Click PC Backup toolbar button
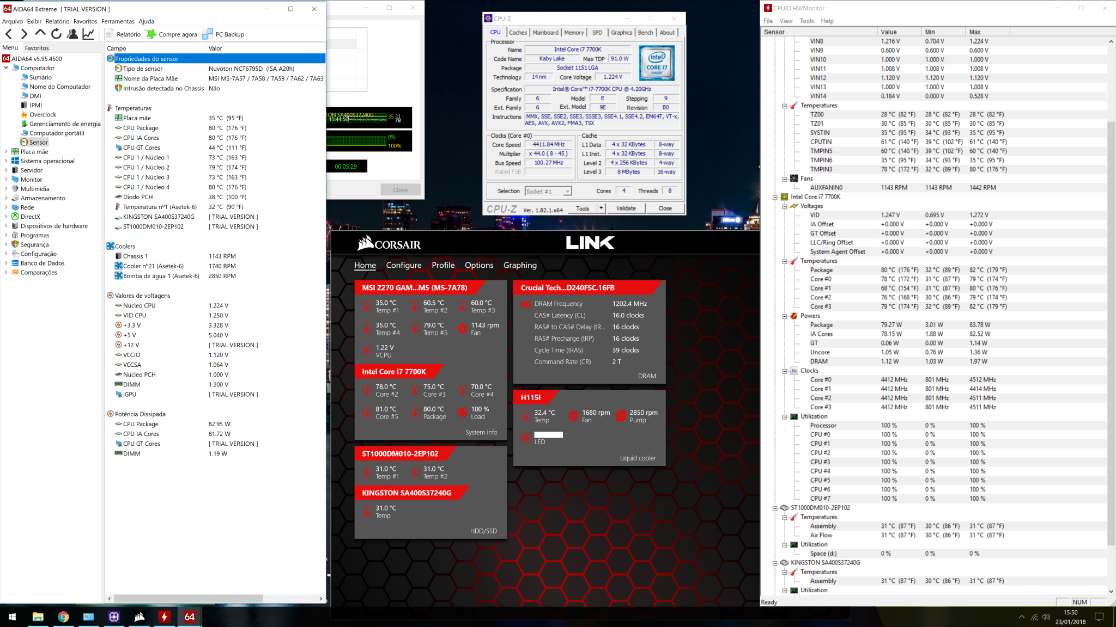The height and width of the screenshot is (627, 1116). point(223,34)
